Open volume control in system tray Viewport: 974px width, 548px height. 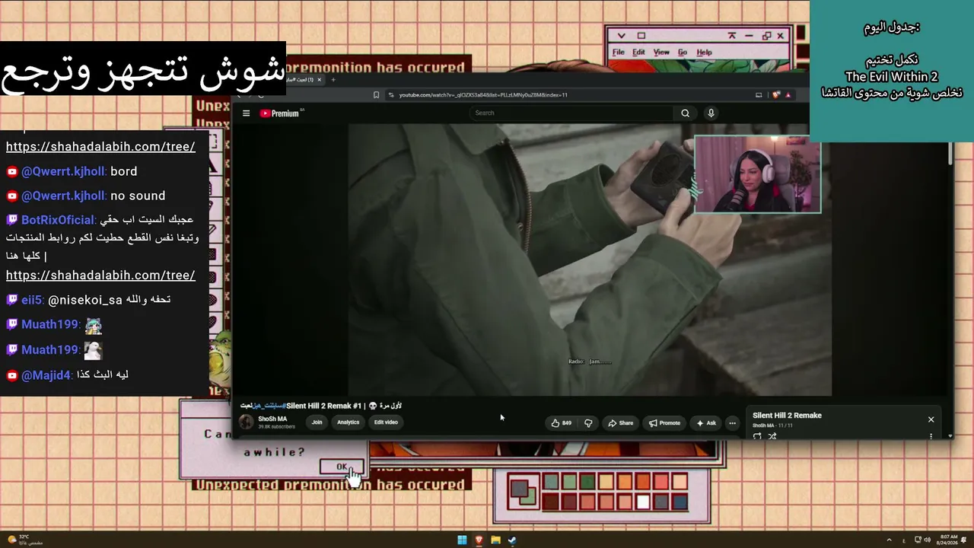tap(926, 540)
